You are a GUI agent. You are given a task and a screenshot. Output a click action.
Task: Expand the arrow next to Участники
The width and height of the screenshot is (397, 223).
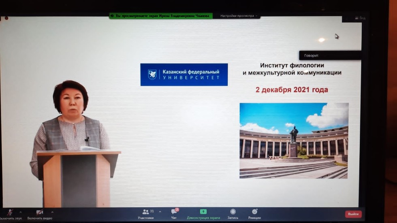[x=160, y=211]
